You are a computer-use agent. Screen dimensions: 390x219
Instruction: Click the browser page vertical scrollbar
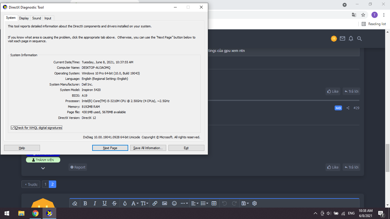tap(388, 158)
